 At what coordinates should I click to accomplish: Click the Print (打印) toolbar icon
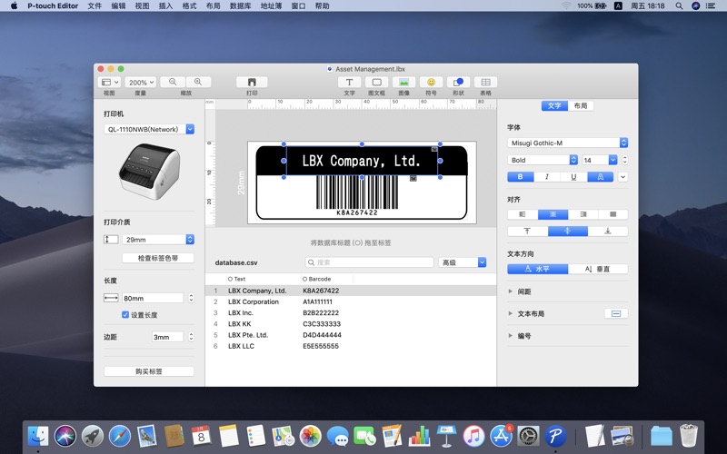[x=252, y=82]
